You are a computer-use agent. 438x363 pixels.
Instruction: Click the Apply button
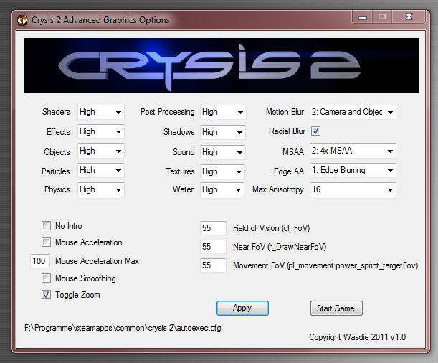242,308
